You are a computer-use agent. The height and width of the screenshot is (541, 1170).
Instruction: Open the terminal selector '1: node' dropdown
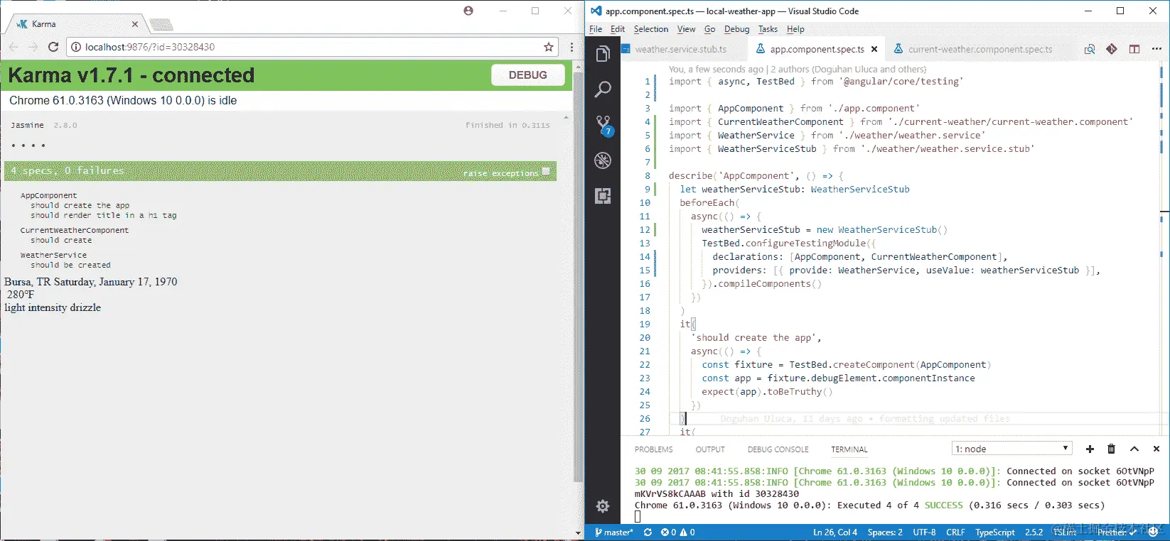[x=1011, y=449]
